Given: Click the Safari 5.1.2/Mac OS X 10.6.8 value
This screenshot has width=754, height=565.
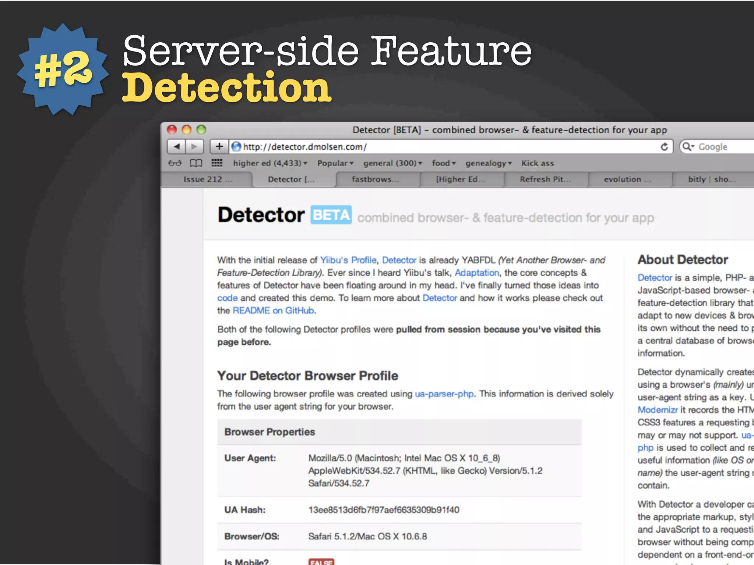Looking at the screenshot, I should [x=367, y=536].
